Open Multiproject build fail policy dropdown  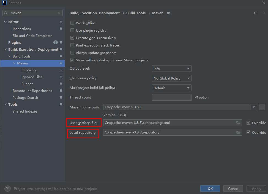click(172, 88)
